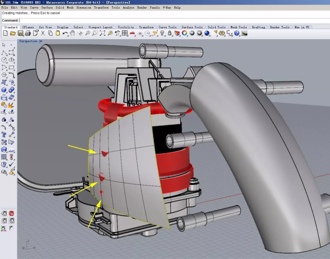Viewport: 330px width, 259px height.
Task: Click the Undo arrow icon
Action: [65, 33]
